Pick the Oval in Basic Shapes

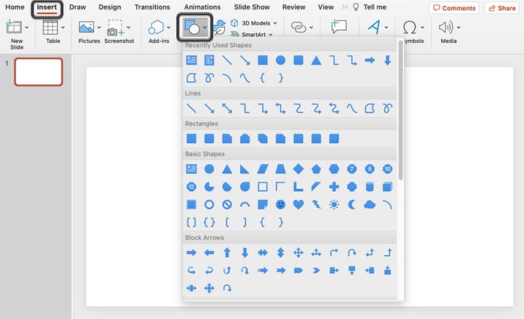209,169
